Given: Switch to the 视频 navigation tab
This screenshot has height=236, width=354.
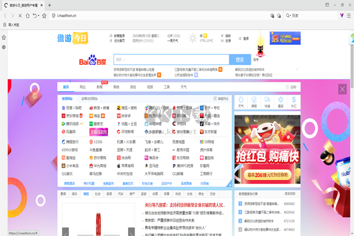Looking at the screenshot, I should [x=150, y=87].
